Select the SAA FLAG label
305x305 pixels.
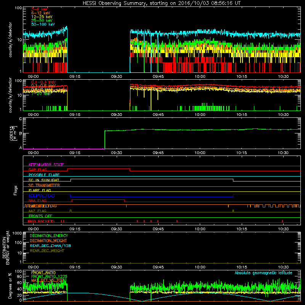[37, 201]
